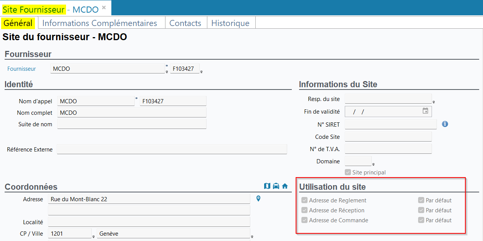Click the Adresse field Rue du Mont-Blanc 22
The image size is (483, 241).
click(149, 199)
